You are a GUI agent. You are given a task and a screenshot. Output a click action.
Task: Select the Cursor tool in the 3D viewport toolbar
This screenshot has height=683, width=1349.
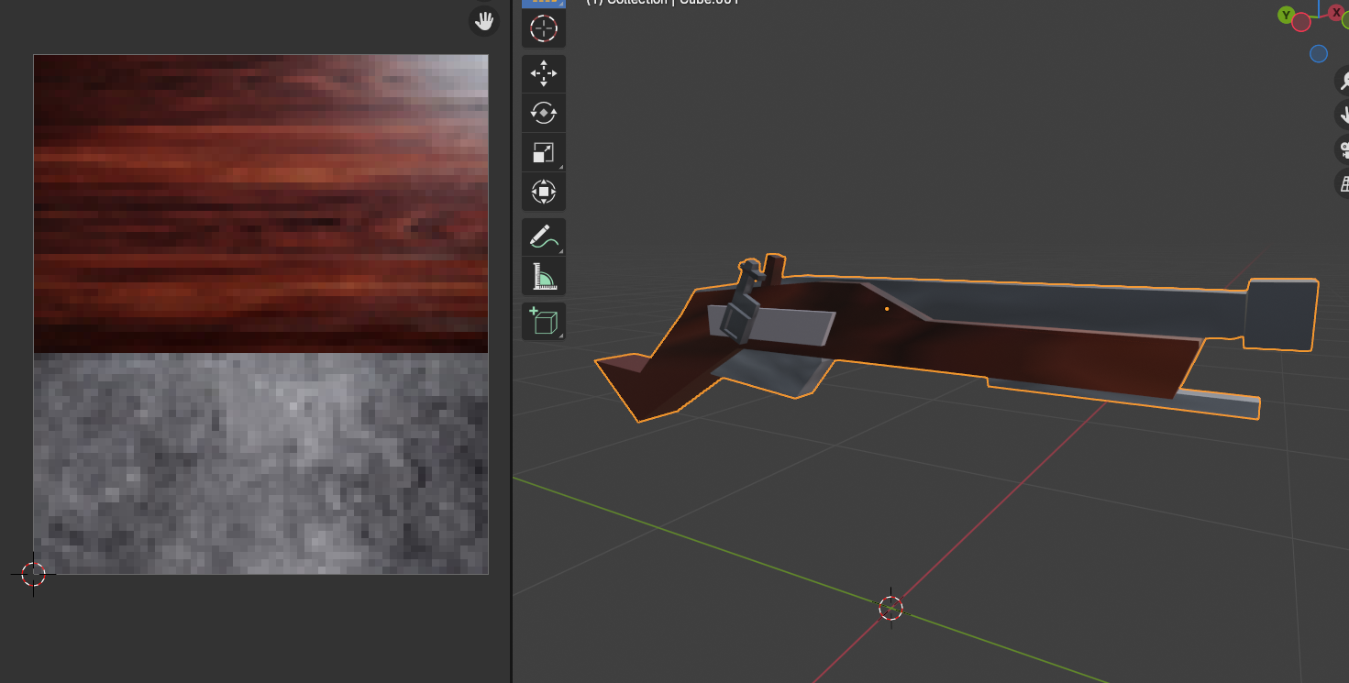coord(544,28)
